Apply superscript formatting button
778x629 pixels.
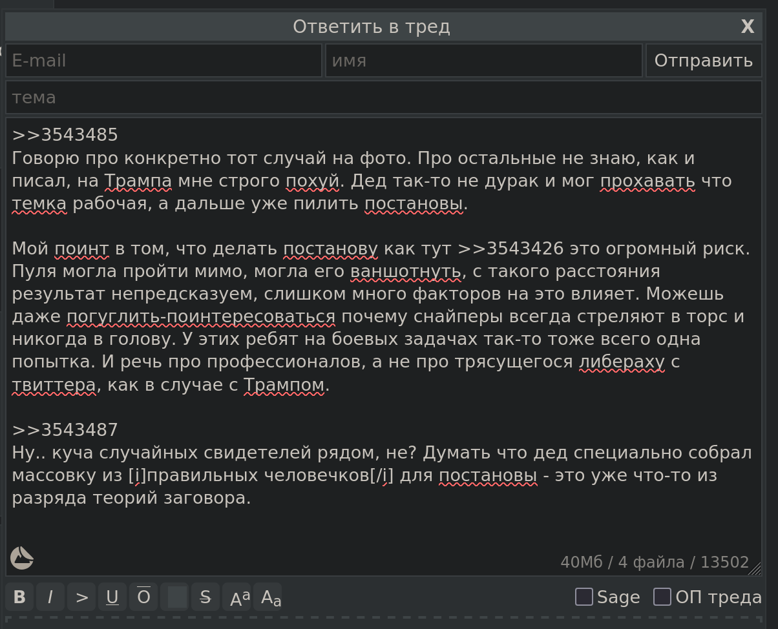click(x=237, y=597)
